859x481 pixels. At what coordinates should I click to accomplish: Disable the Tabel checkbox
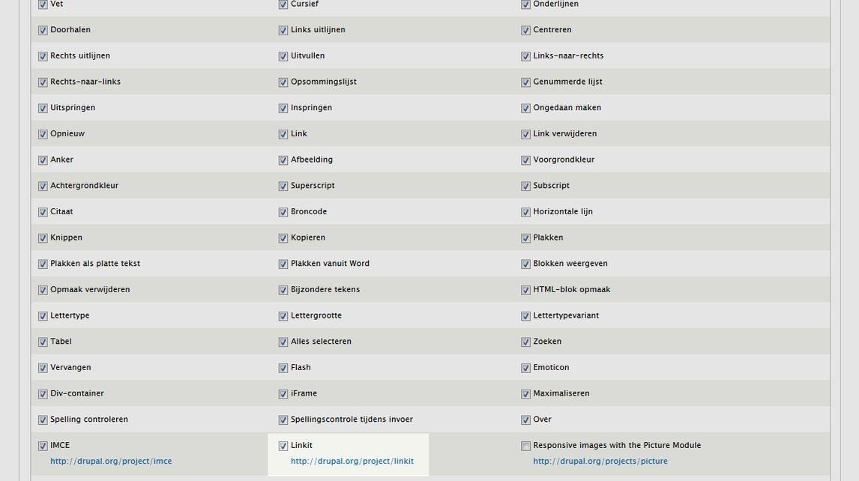tap(43, 342)
